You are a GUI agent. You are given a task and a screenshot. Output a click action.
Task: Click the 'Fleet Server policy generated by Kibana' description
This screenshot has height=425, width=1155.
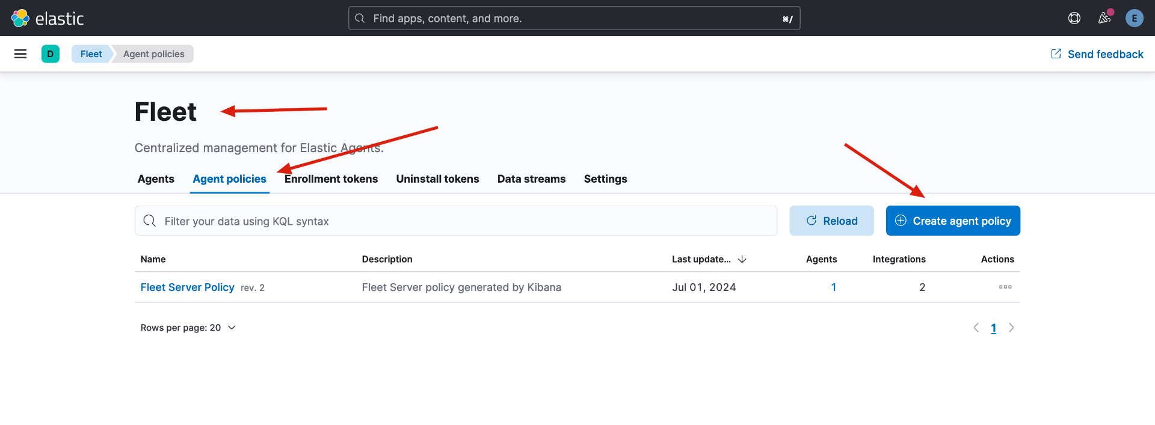tap(461, 287)
